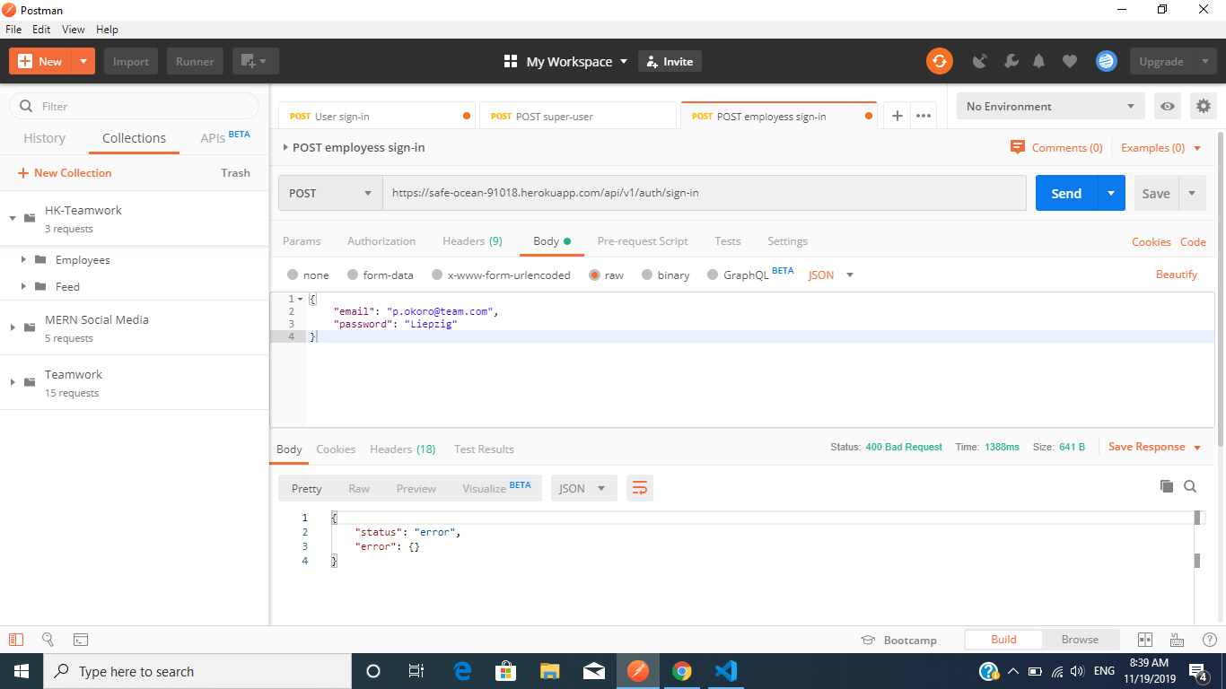
Task: Open the Windows Start menu
Action: (x=21, y=671)
